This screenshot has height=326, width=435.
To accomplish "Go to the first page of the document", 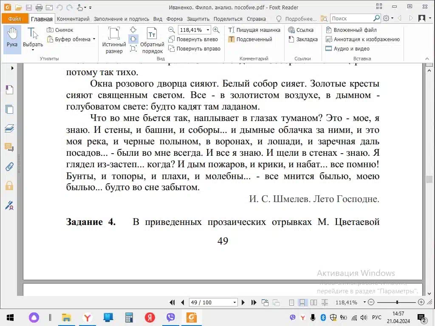I will [172, 302].
